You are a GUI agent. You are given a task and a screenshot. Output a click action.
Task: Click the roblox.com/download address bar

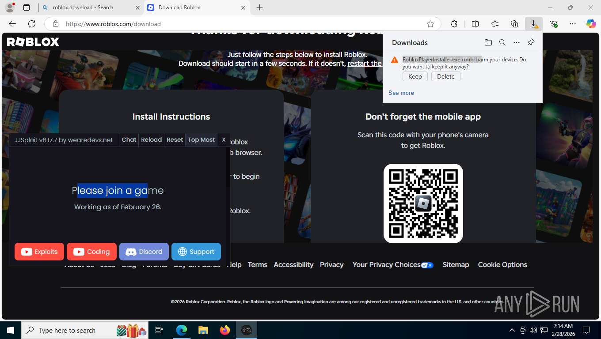pos(243,24)
